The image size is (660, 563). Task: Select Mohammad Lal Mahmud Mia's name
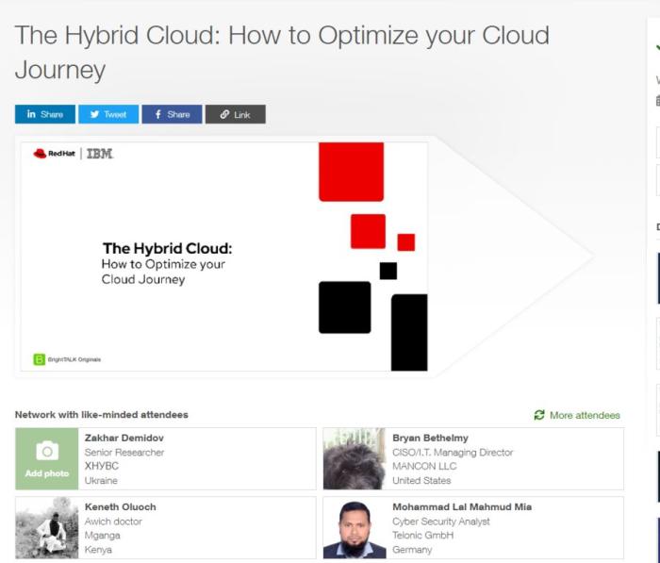coord(461,507)
